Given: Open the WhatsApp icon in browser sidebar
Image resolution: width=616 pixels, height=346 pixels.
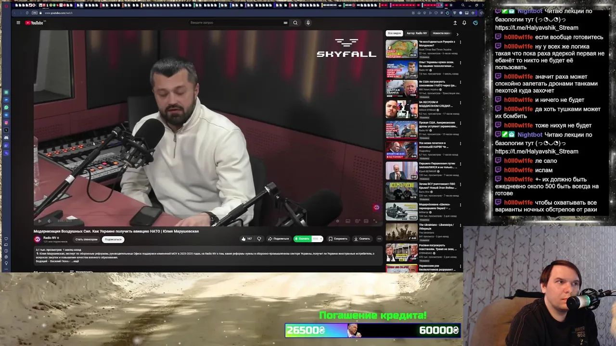Looking at the screenshot, I should [6, 107].
